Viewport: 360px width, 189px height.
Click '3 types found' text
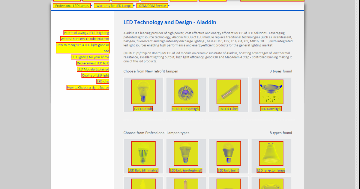[x=281, y=71]
